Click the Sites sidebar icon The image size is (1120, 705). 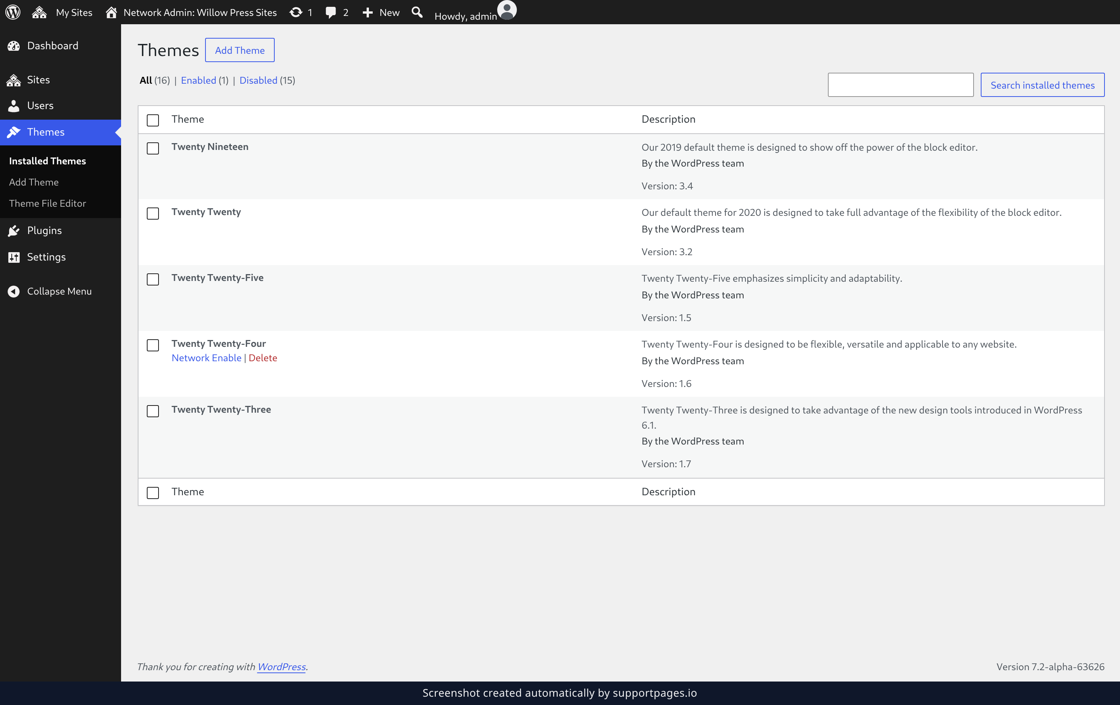point(14,80)
